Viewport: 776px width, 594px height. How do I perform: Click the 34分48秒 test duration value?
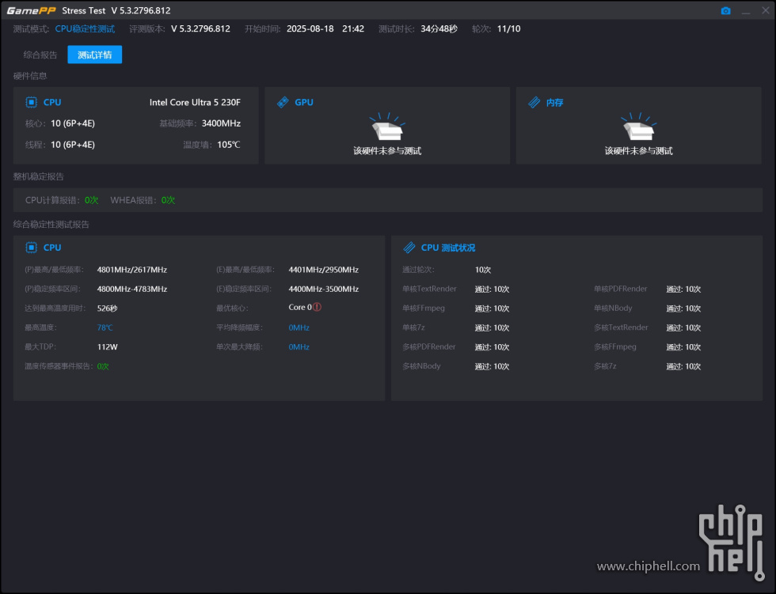pyautogui.click(x=439, y=28)
